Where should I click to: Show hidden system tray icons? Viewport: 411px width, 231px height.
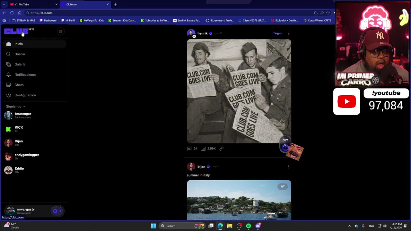click(350, 226)
